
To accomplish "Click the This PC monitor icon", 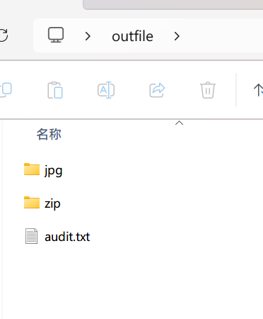I will [x=56, y=35].
